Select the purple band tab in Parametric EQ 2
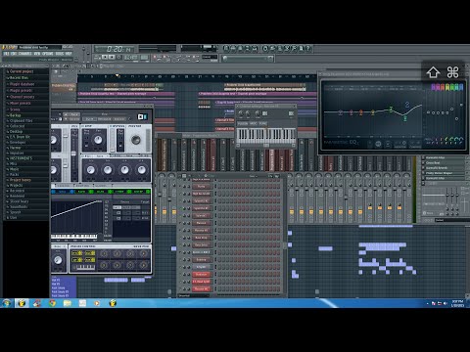This screenshot has width=470, height=352. click(x=433, y=87)
